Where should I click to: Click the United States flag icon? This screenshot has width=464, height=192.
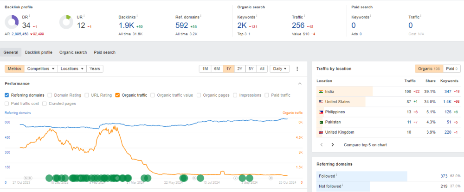pos(321,102)
